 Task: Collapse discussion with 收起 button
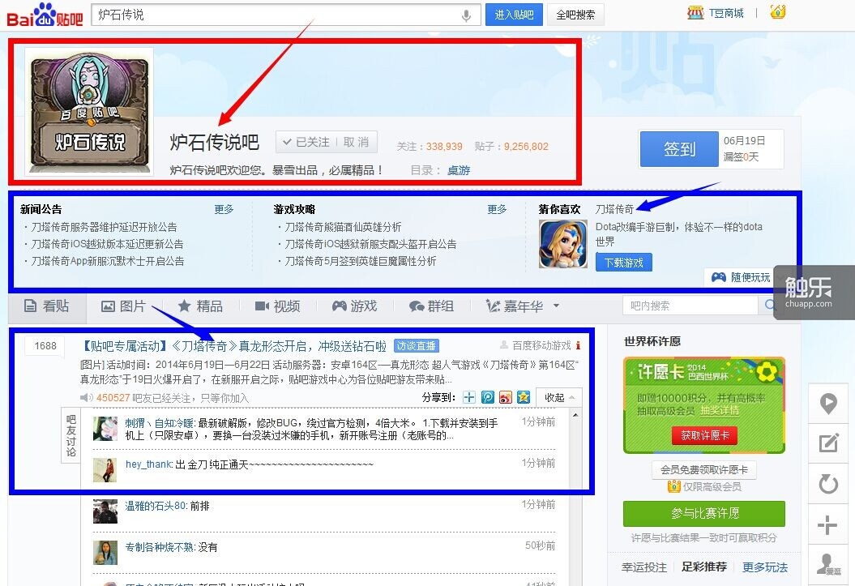click(x=559, y=397)
